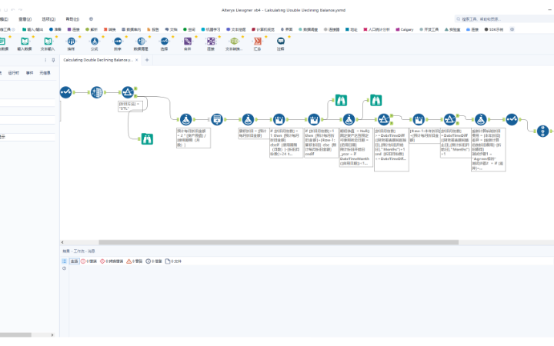This screenshot has width=554, height=346.
Task: Switch to the 元信息 configuration tab
Action: (45, 73)
